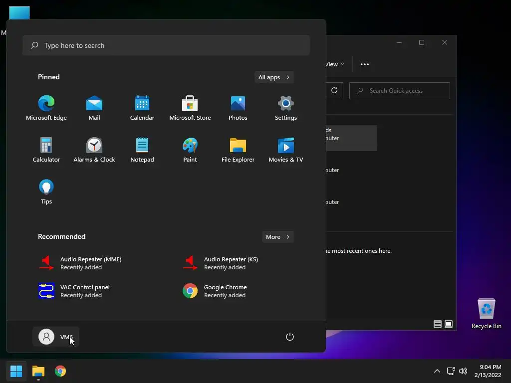Launch the Mail app
This screenshot has width=511, height=383.
coord(94,108)
